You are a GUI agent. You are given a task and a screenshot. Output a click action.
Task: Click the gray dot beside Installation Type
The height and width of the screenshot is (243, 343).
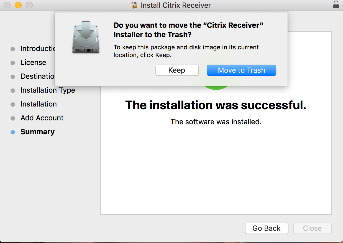[x=13, y=90]
